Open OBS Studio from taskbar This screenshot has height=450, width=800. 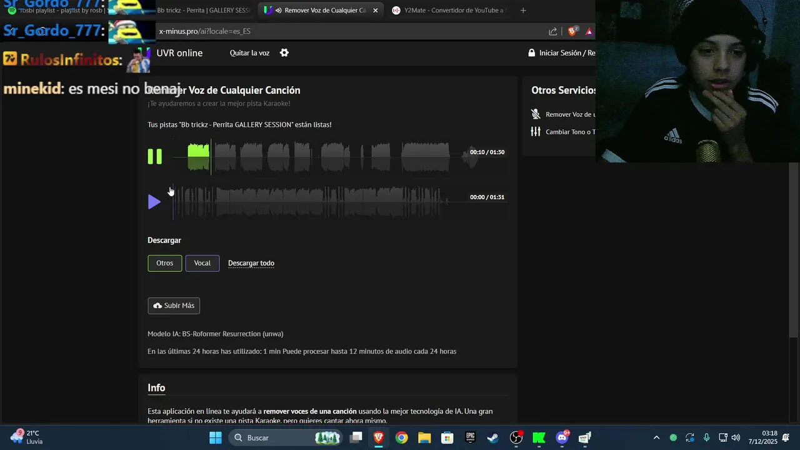516,437
